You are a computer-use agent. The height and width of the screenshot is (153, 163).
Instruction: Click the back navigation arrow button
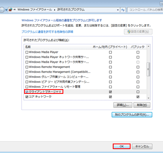(x=2, y=10)
